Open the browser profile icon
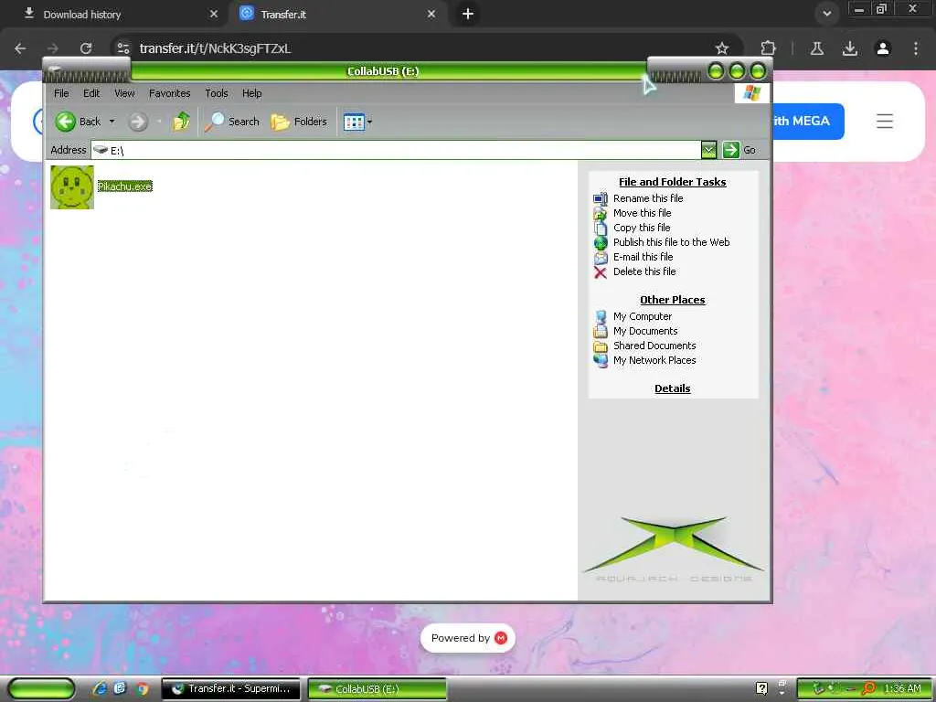The height and width of the screenshot is (702, 936). (883, 48)
